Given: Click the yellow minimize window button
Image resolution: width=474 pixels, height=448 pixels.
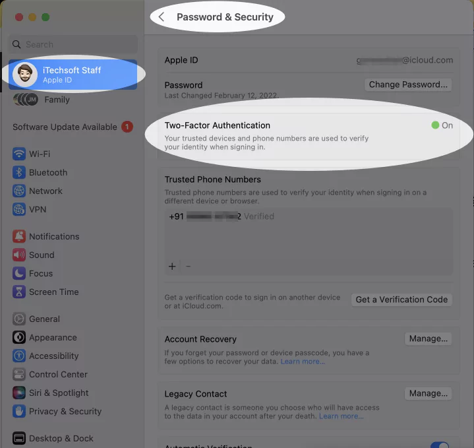Looking at the screenshot, I should (x=32, y=17).
